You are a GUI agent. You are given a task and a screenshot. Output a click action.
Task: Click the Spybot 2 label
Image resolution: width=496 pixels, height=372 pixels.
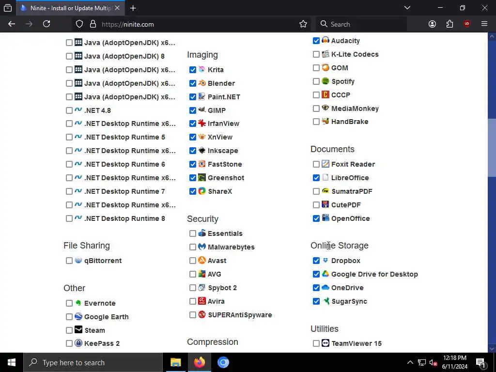pos(222,288)
